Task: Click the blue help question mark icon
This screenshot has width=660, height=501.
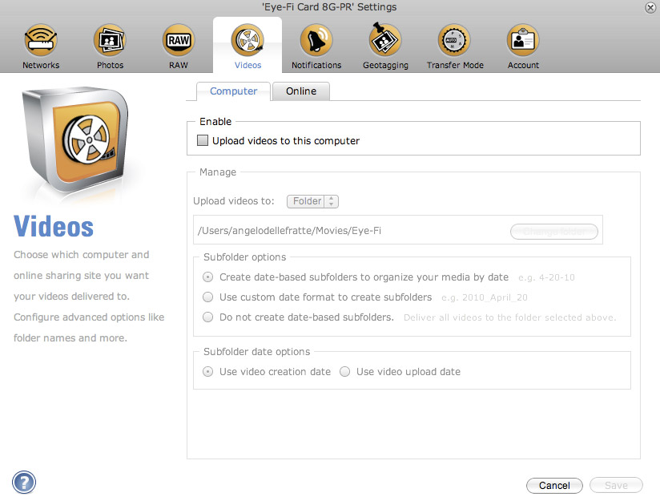Action: (x=24, y=482)
